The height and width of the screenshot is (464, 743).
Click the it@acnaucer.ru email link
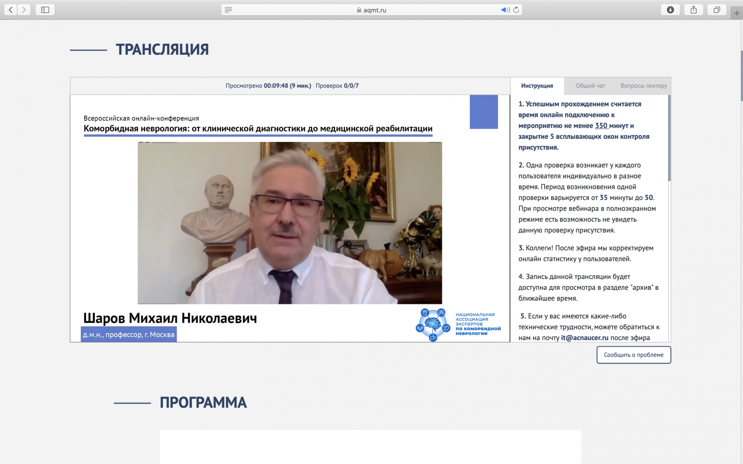point(584,338)
